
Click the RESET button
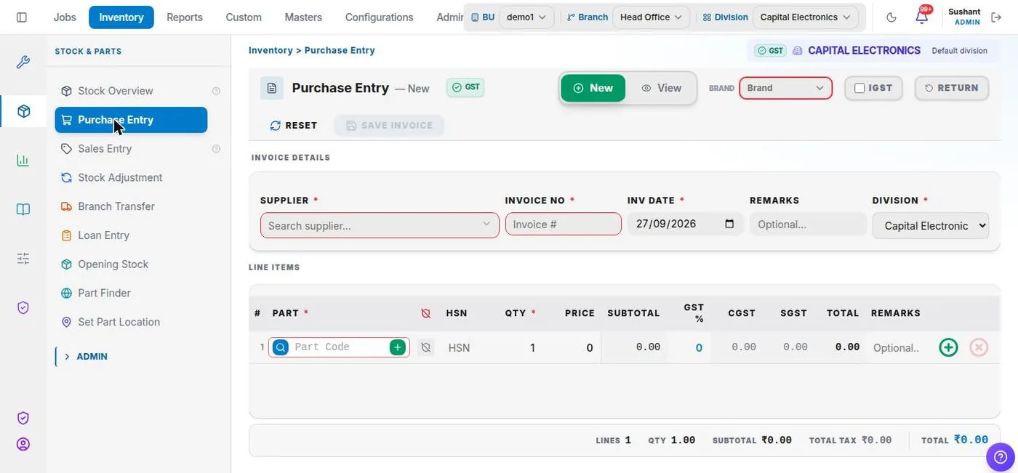point(294,126)
